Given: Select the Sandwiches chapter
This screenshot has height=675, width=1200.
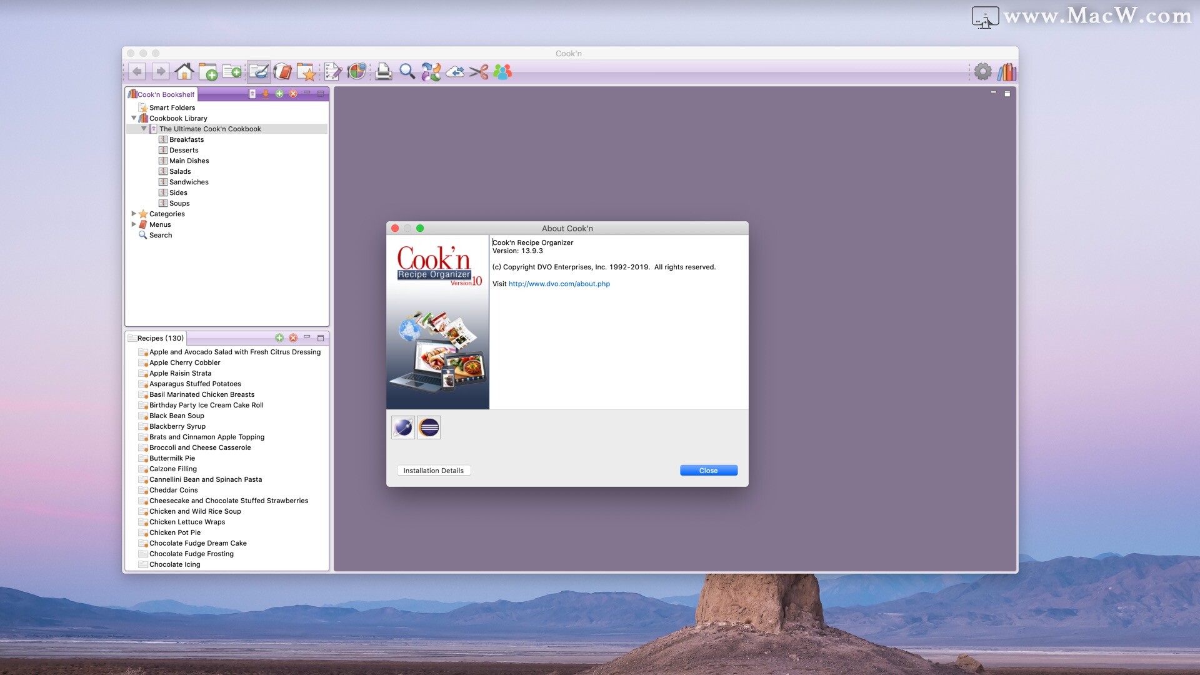Looking at the screenshot, I should (189, 182).
